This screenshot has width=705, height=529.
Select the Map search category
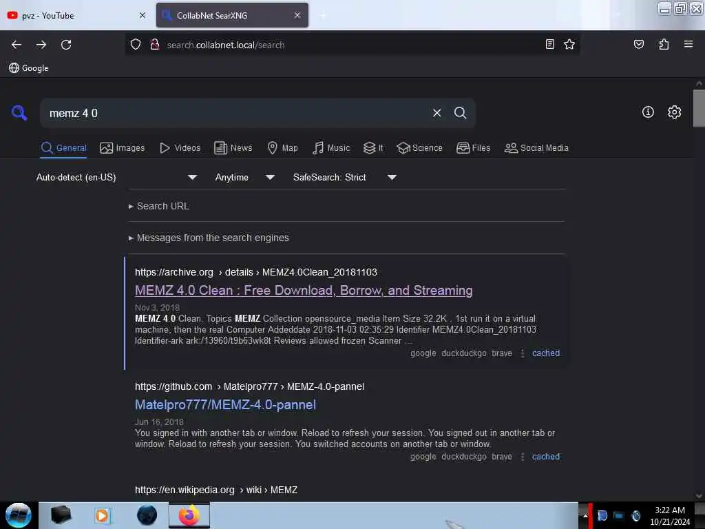[x=282, y=148]
